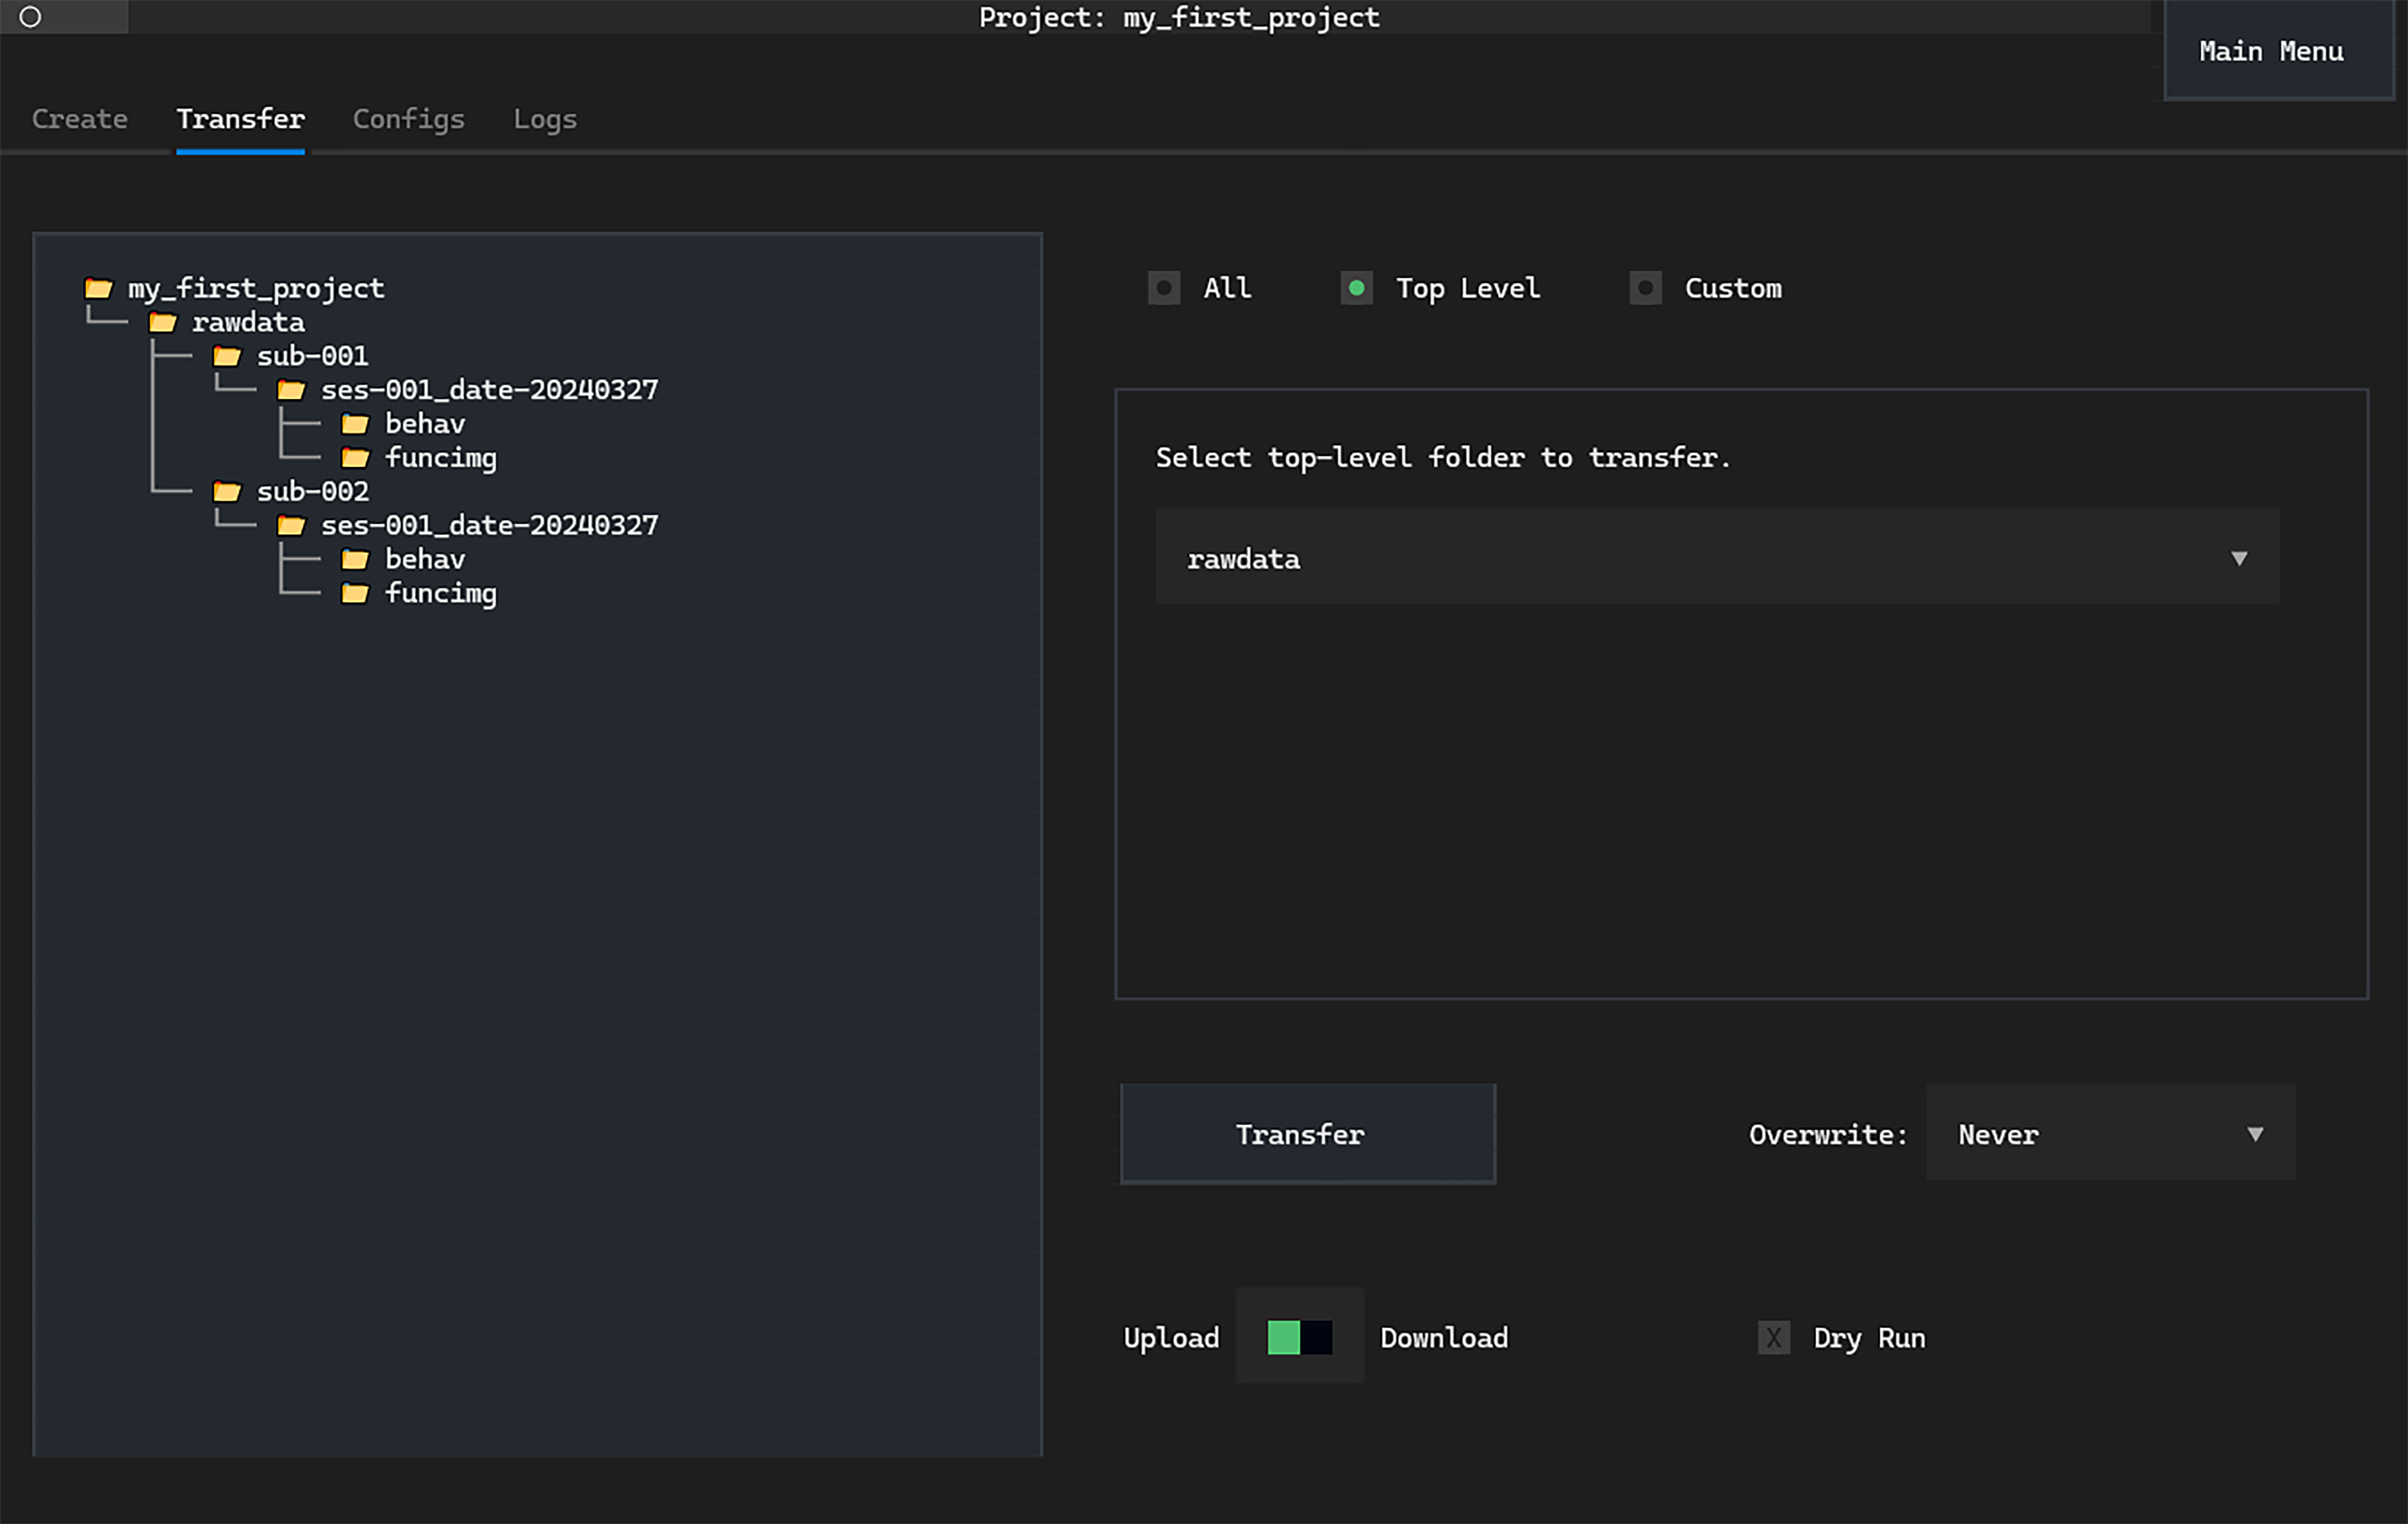Toggle the Upload/Download switch
2408x1524 pixels.
point(1299,1337)
